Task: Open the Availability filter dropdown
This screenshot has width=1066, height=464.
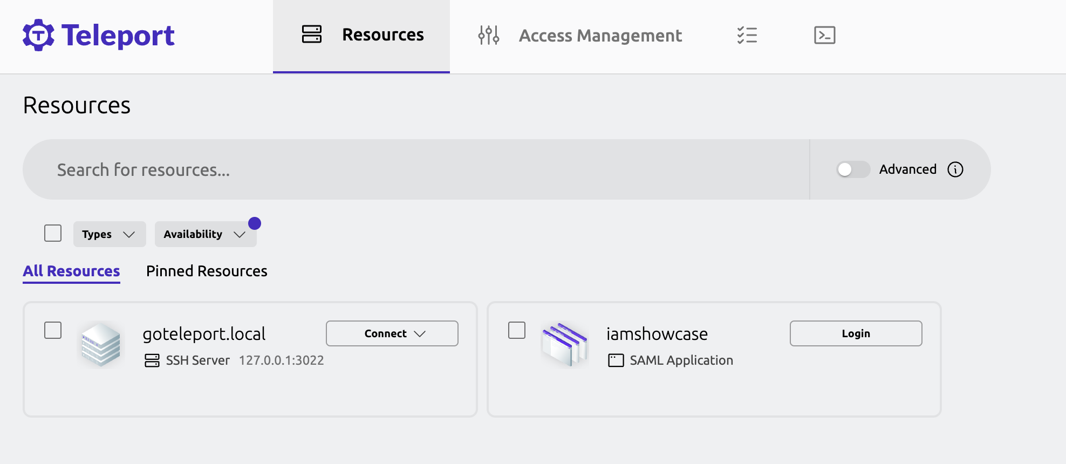Action: [205, 234]
